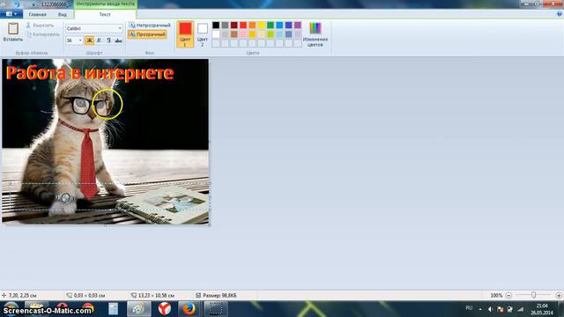564x317 pixels.
Task: Expand the quick access toolbar customize arrow
Action: click(x=33, y=4)
